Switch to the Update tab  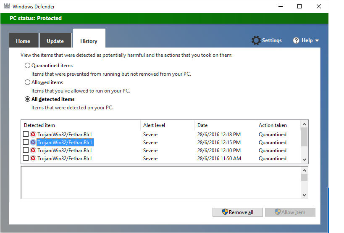(x=55, y=40)
